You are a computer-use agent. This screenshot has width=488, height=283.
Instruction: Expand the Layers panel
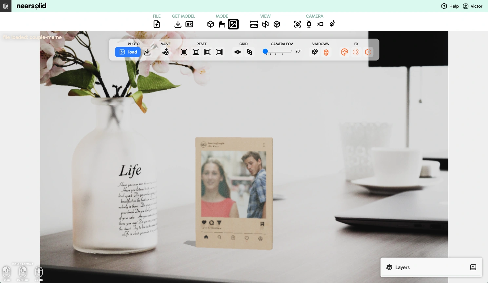point(473,267)
